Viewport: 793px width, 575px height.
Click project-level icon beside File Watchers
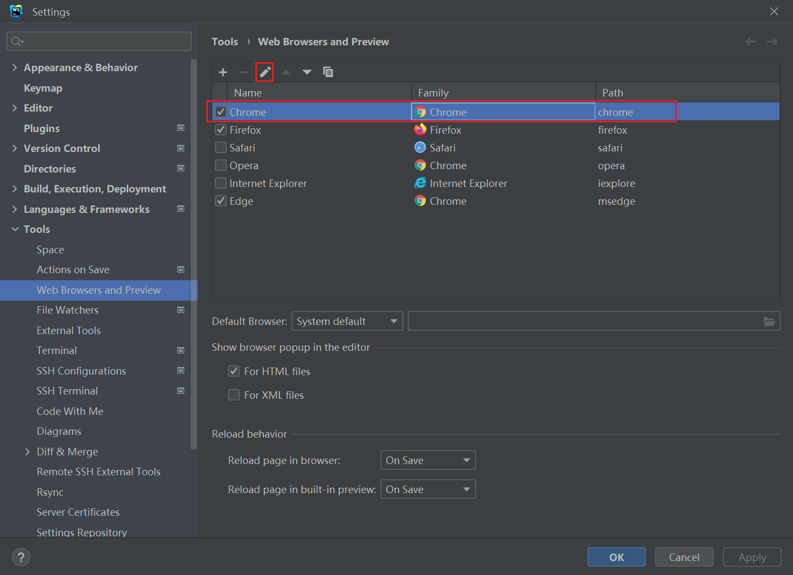click(x=181, y=310)
